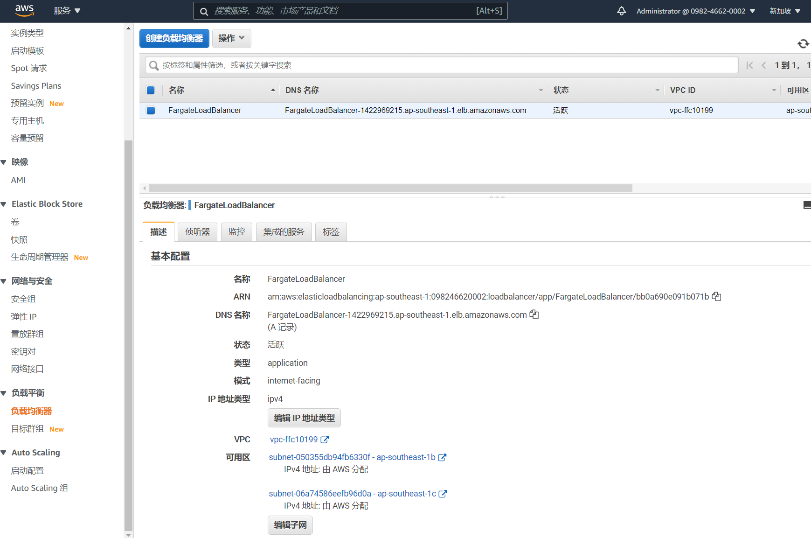811x538 pixels.
Task: Click 编辑 IP 地址类型 button
Action: 305,418
